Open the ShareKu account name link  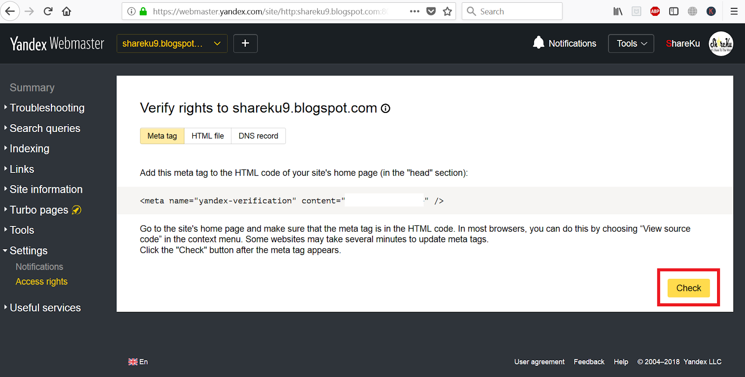coord(683,43)
